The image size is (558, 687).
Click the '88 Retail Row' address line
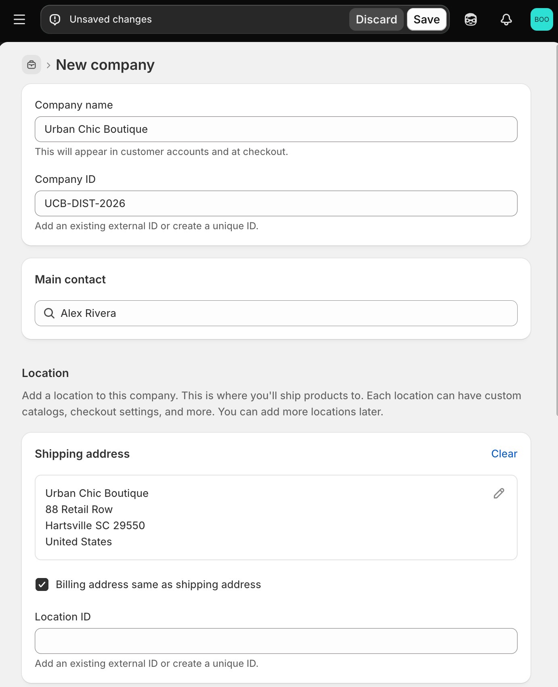79,509
